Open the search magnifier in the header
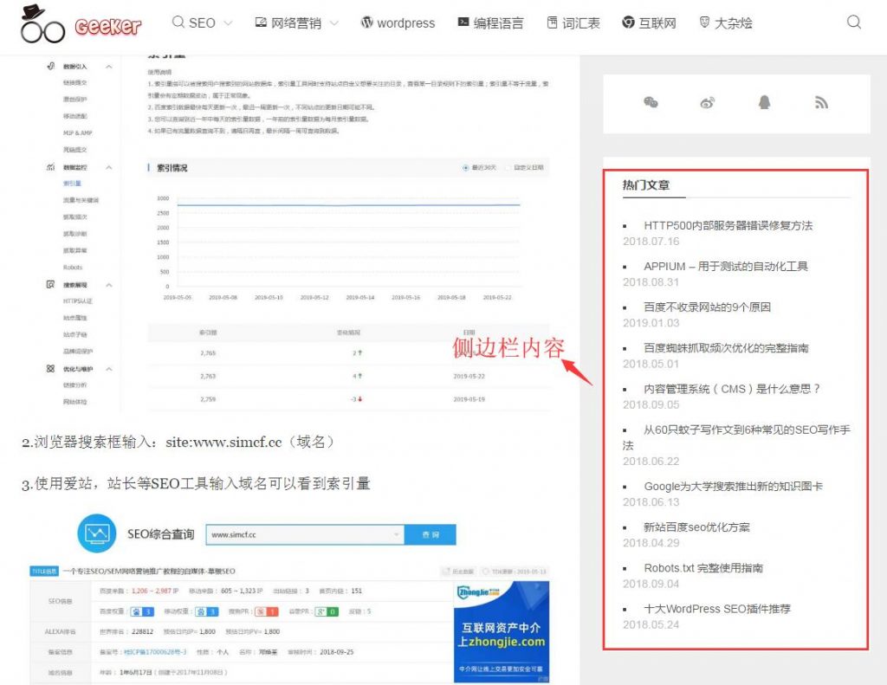The image size is (887, 685). coord(854,23)
